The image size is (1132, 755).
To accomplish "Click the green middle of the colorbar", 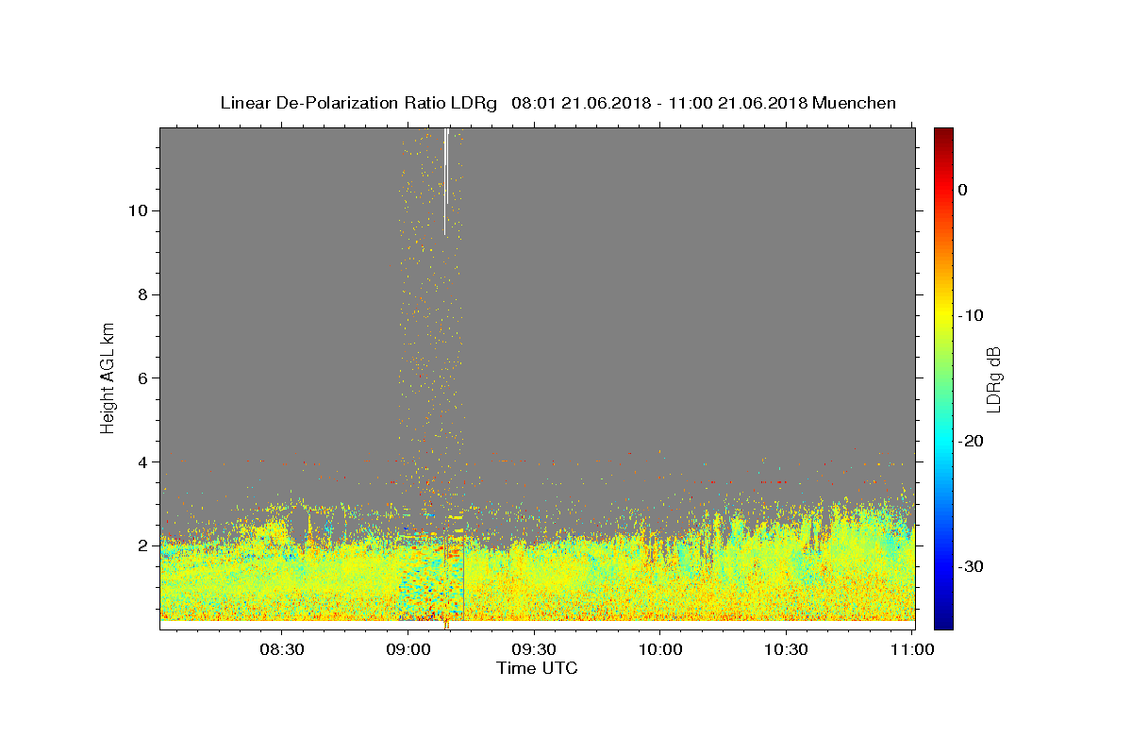I will click(943, 377).
